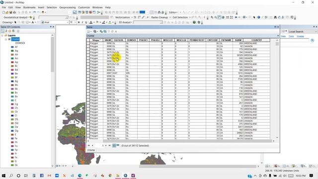Show all records button in table footer

(114, 145)
